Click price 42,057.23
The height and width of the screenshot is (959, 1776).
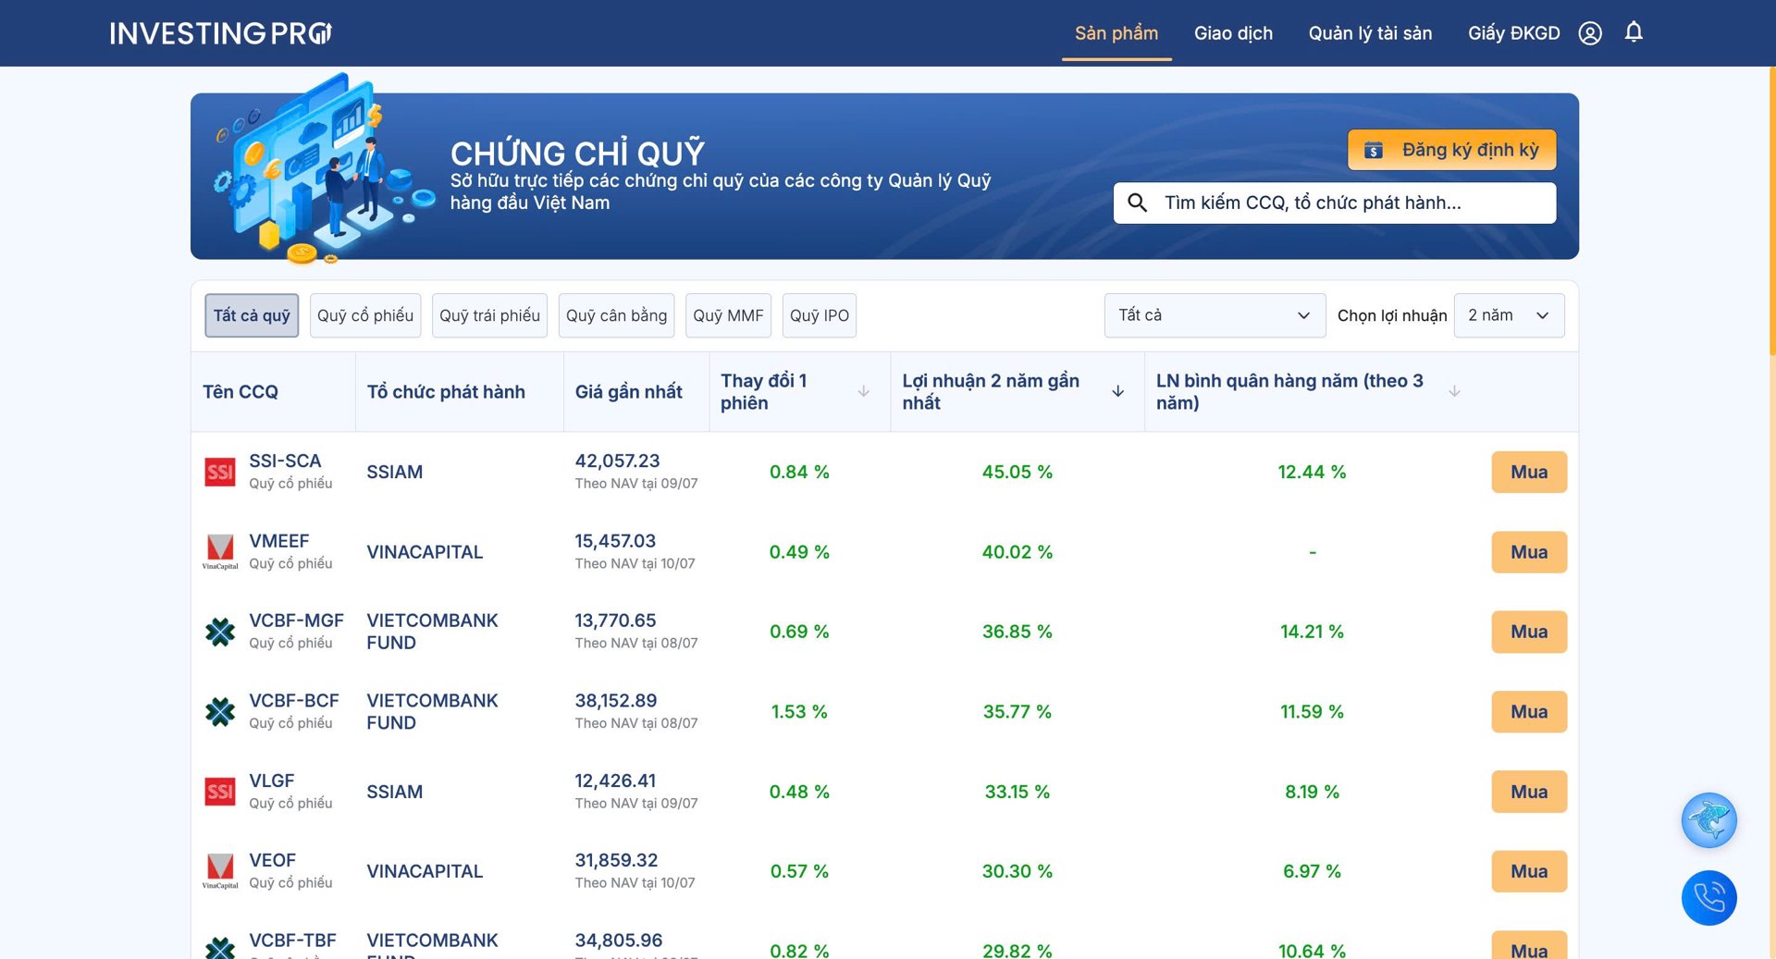pyautogui.click(x=617, y=461)
